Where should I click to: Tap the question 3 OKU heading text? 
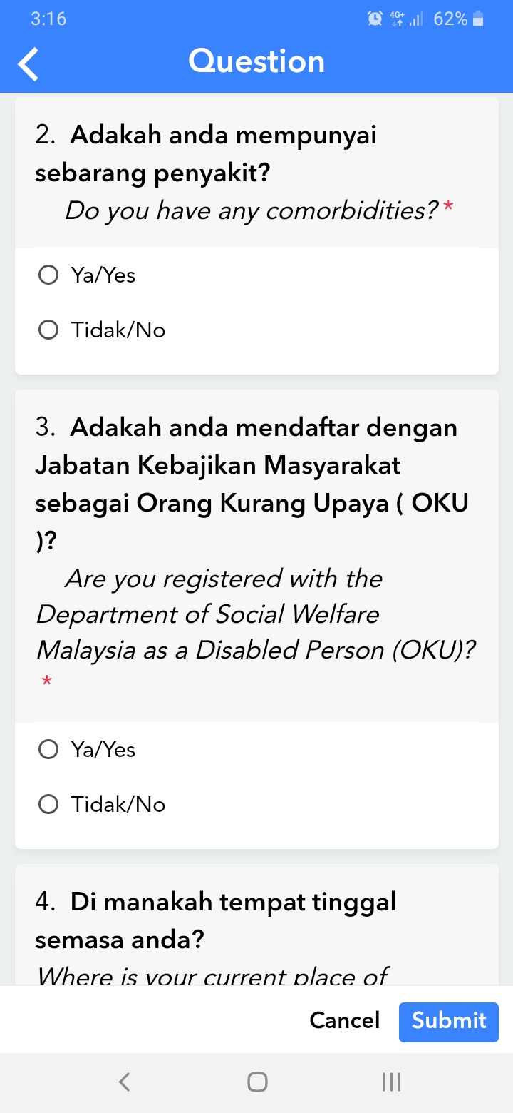click(252, 485)
